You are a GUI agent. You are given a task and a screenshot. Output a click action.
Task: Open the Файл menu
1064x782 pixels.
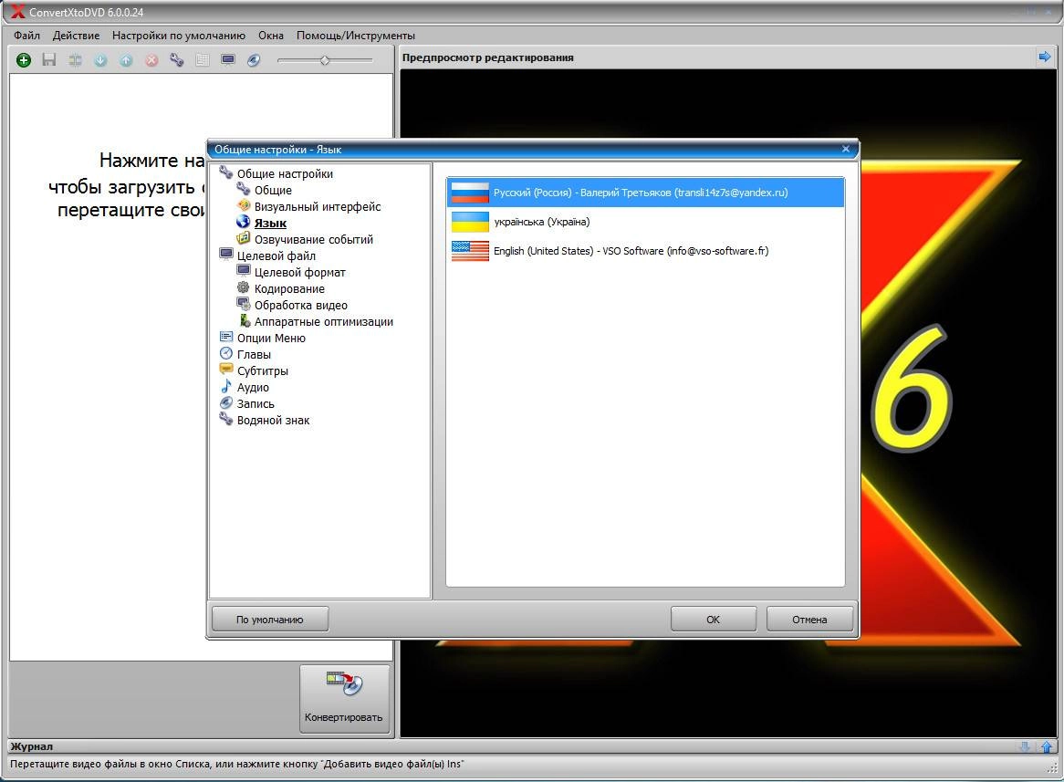point(26,36)
